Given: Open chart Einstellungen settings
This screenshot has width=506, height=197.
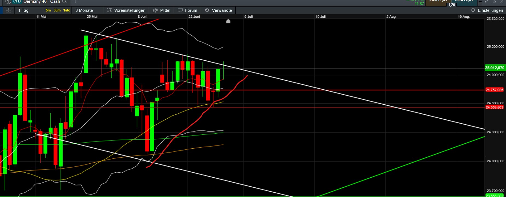Looking at the screenshot, I should [487, 10].
